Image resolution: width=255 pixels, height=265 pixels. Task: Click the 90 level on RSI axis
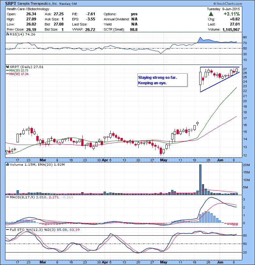click(245, 37)
